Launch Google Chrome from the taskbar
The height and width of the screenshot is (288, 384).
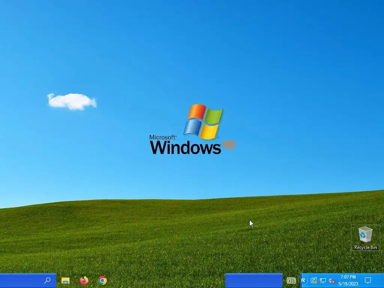tap(102, 280)
